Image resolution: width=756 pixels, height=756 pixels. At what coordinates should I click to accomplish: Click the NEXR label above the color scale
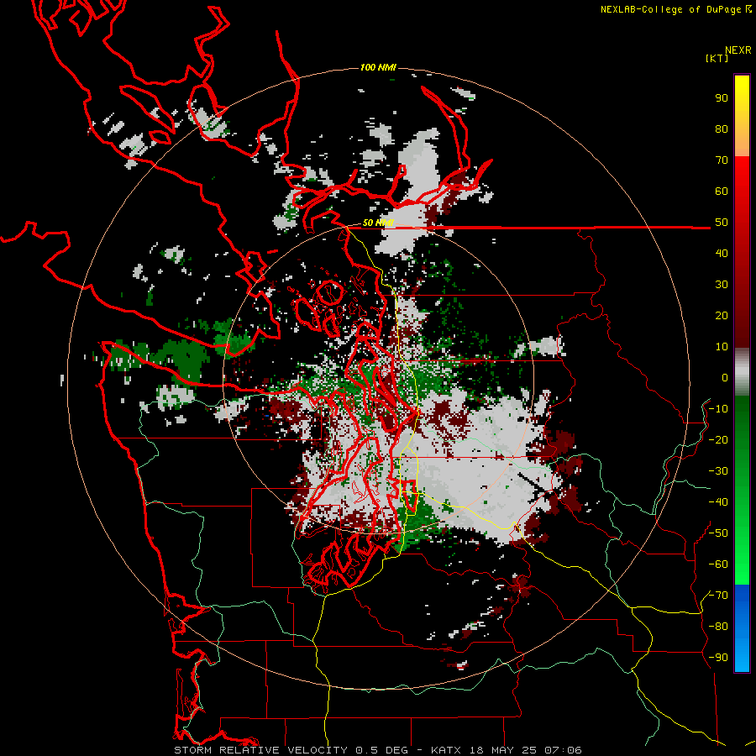pyautogui.click(x=738, y=50)
